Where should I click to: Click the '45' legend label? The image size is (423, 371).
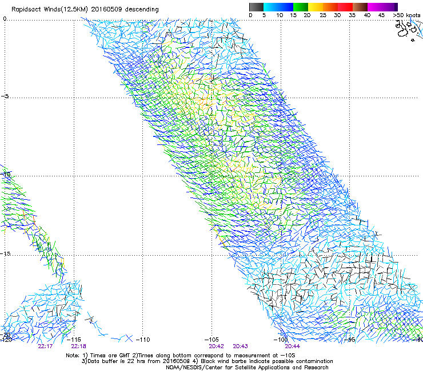(381, 15)
